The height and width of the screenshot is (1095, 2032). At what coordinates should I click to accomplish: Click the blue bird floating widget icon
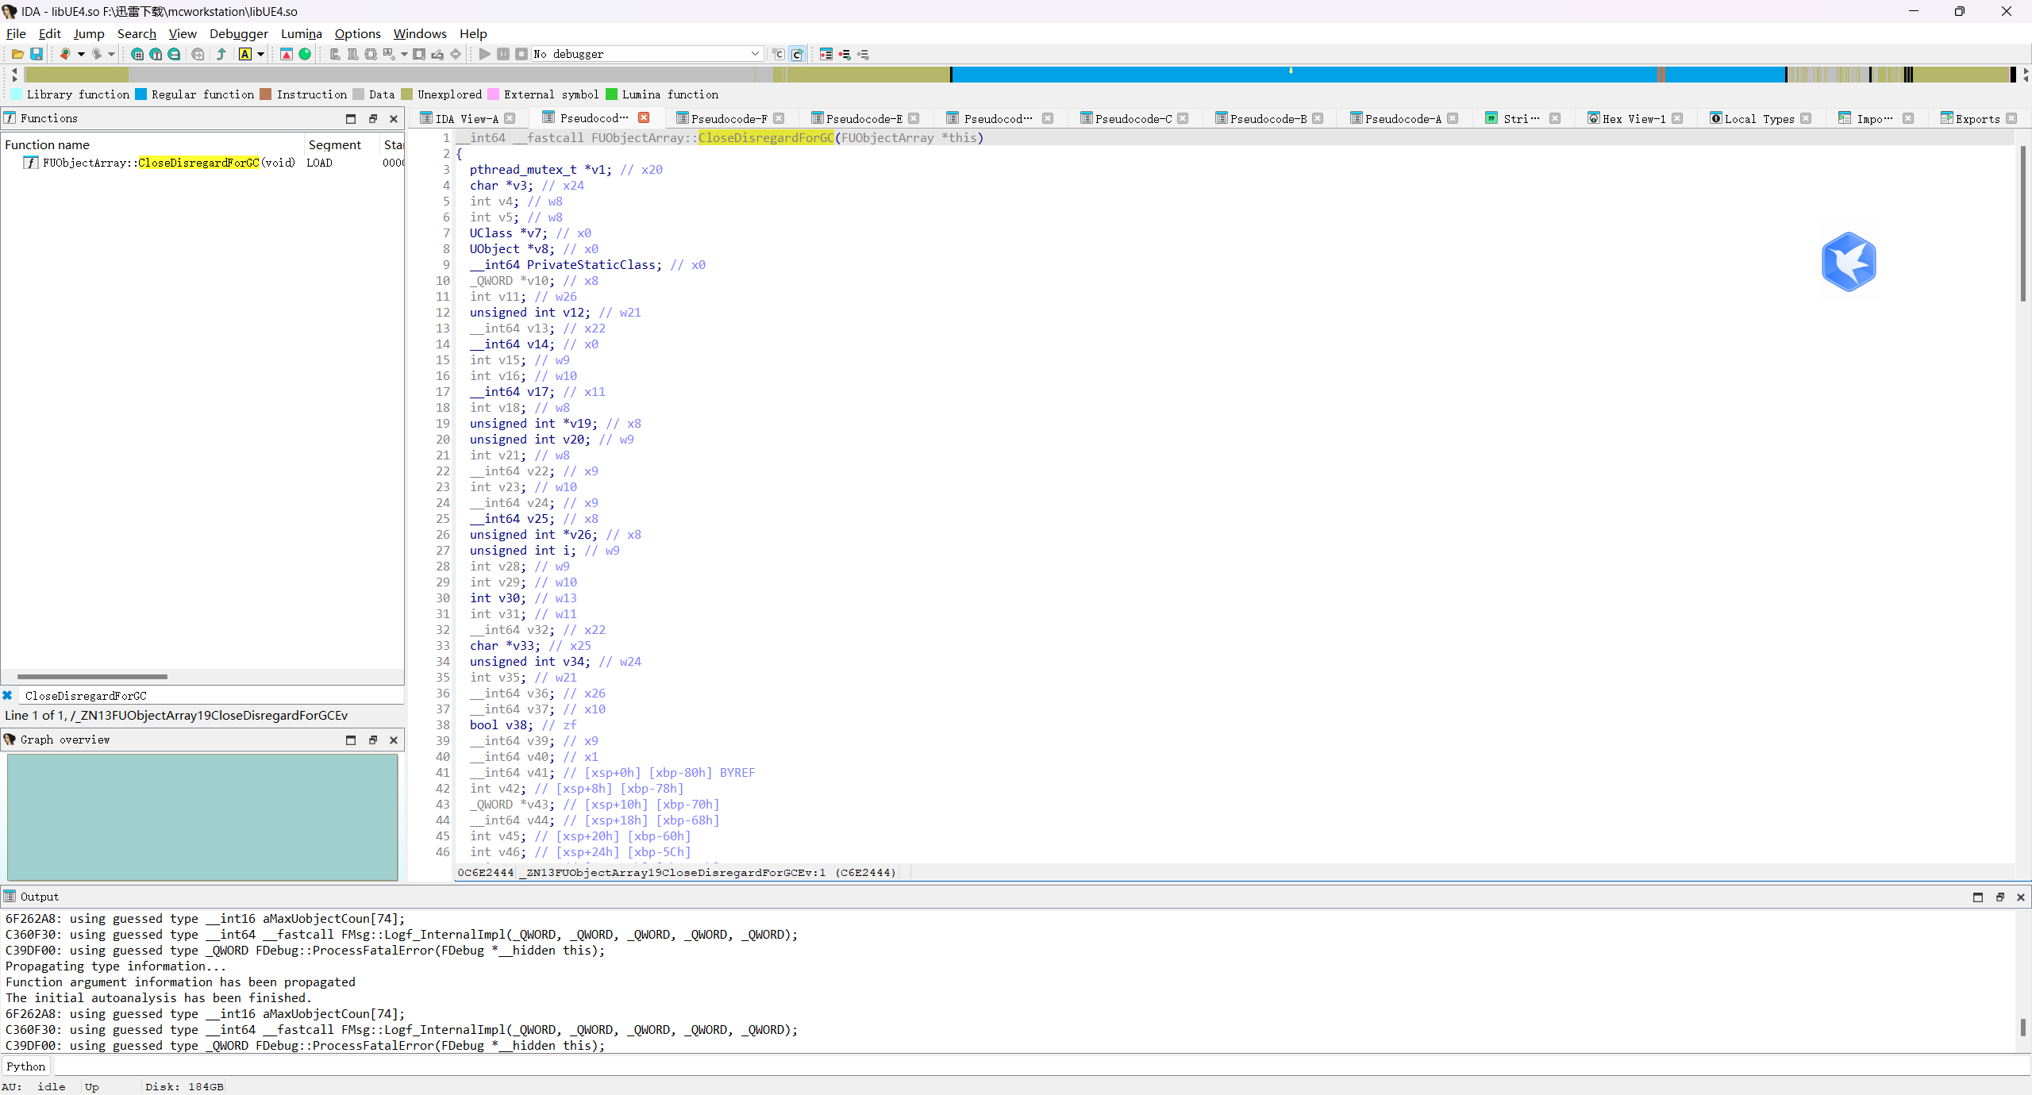(x=1849, y=262)
